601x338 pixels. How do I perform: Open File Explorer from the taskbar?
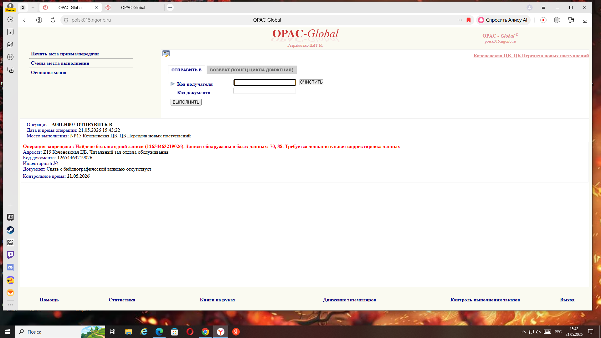pos(128,332)
